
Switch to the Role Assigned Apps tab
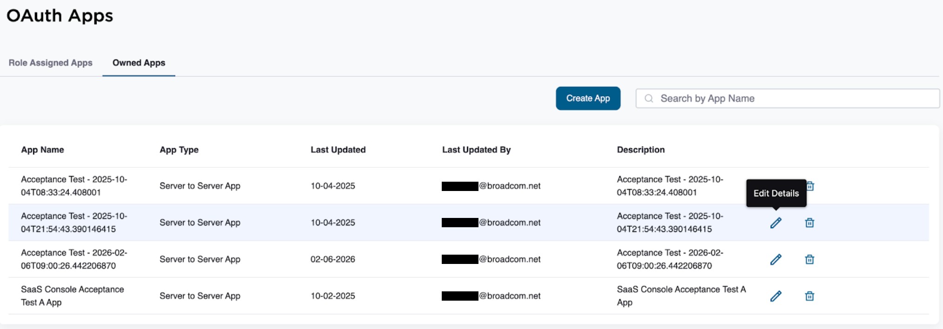tap(51, 63)
